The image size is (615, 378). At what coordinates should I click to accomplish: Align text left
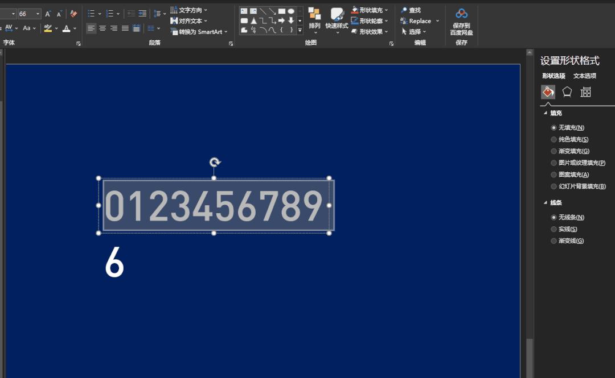point(91,28)
